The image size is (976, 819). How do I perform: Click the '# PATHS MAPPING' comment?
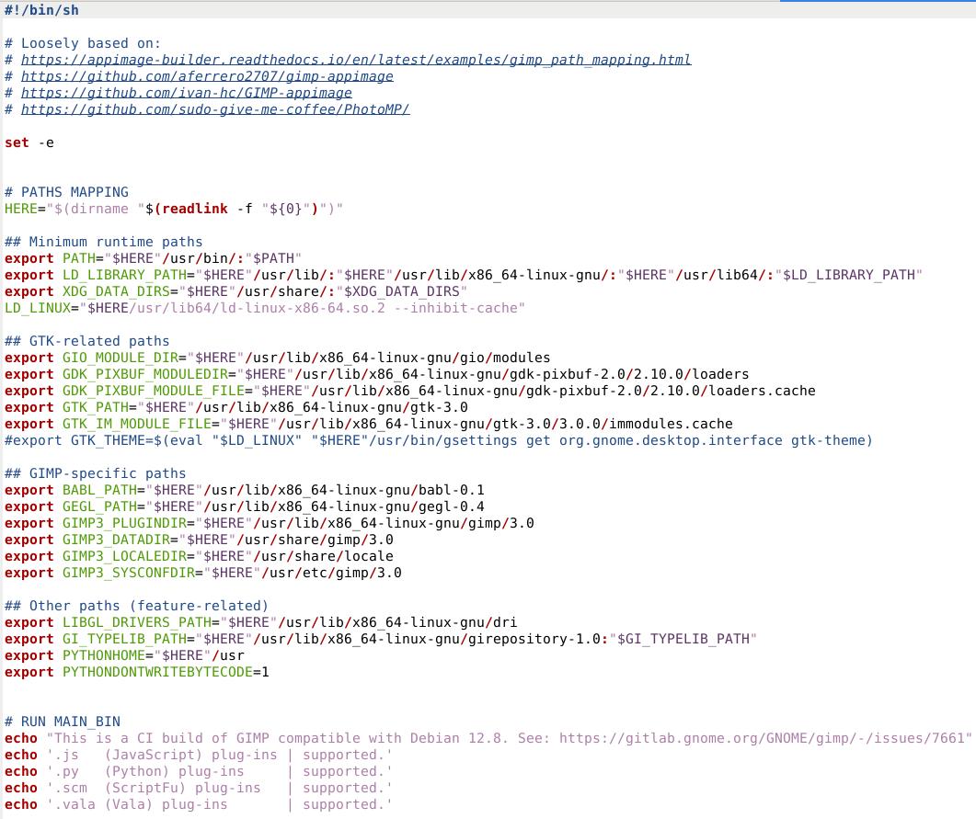click(66, 192)
